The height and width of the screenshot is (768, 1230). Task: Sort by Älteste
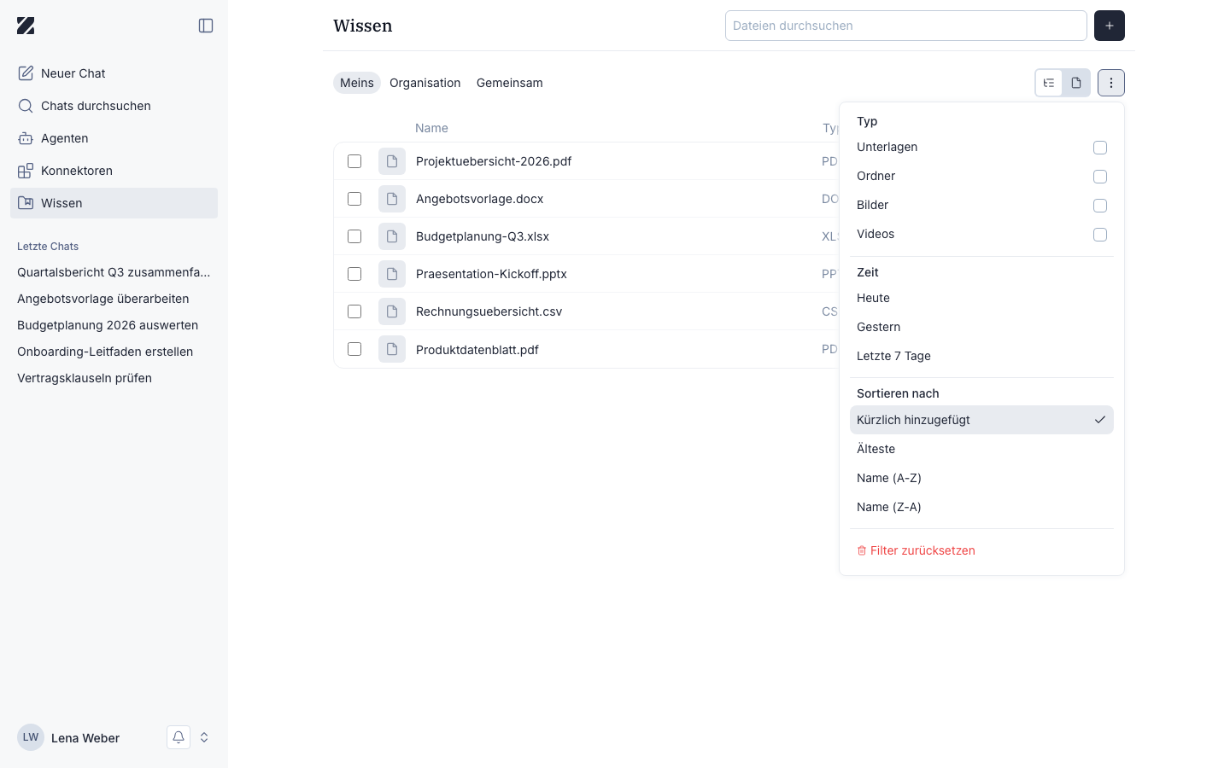(x=981, y=449)
